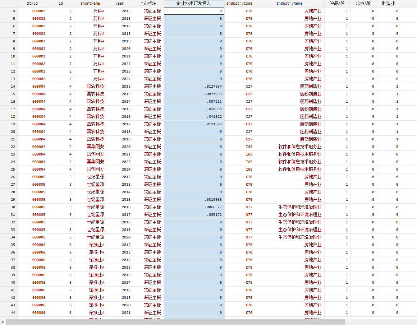Select row number 14 header
Image resolution: width=417 pixels, height=325 pixels.
[x=9, y=87]
